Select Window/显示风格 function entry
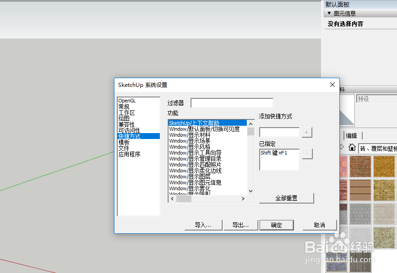The height and width of the screenshot is (273, 397). [x=190, y=147]
